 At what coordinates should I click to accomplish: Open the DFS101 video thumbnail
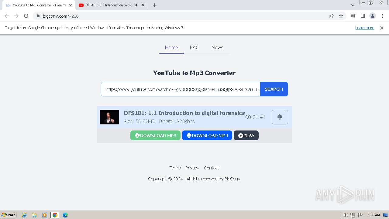(x=109, y=117)
